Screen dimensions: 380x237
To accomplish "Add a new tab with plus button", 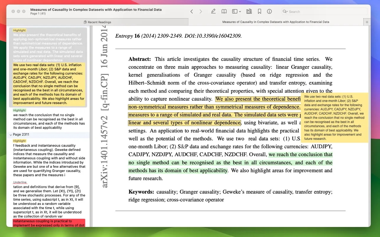I will pyautogui.click(x=367, y=22).
